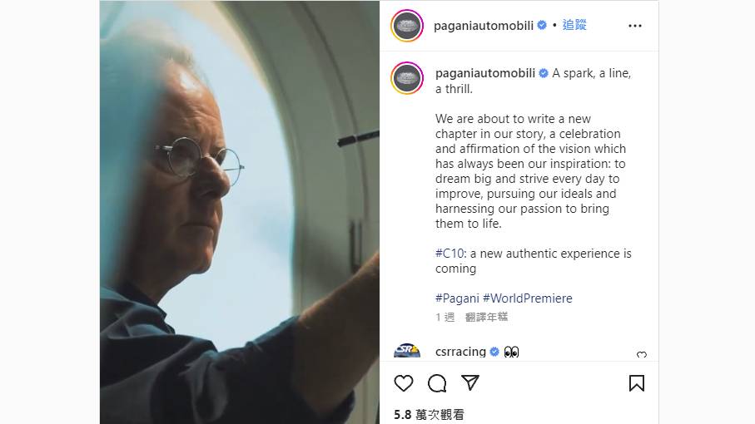Image resolution: width=755 pixels, height=424 pixels.
Task: Open the three-dot more options menu
Action: (x=635, y=26)
